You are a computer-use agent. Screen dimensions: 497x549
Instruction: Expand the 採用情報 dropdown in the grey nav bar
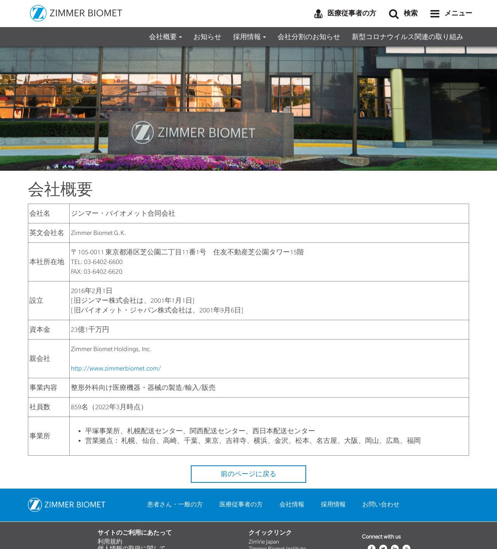(x=249, y=37)
